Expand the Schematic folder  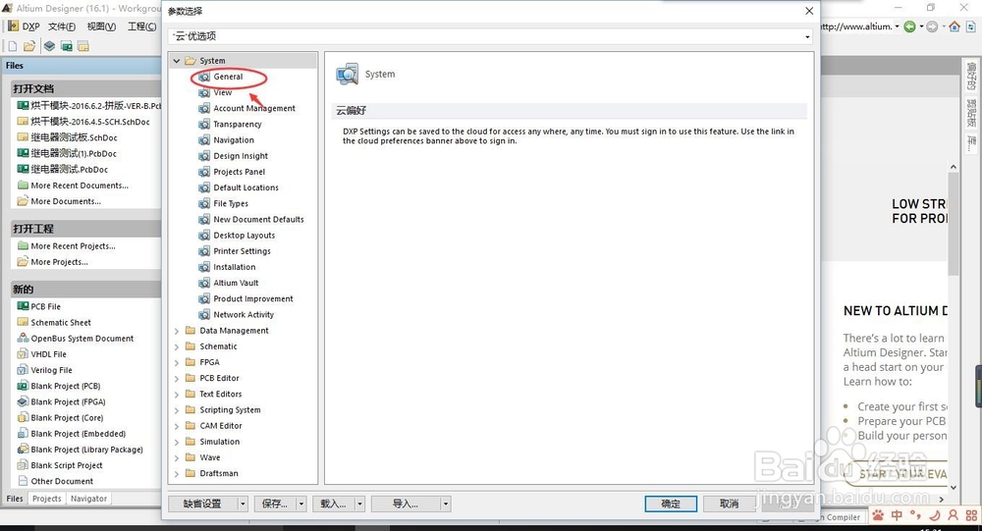(177, 346)
